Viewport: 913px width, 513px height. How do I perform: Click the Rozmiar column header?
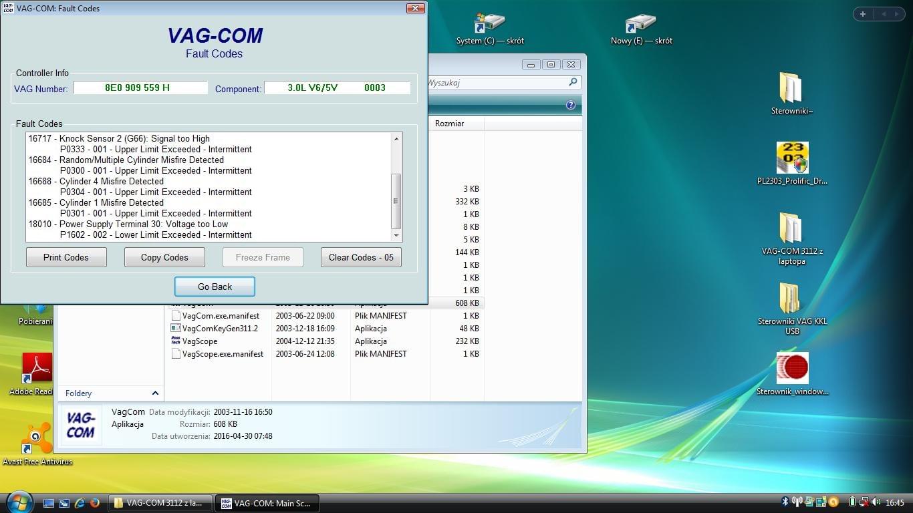[457, 124]
